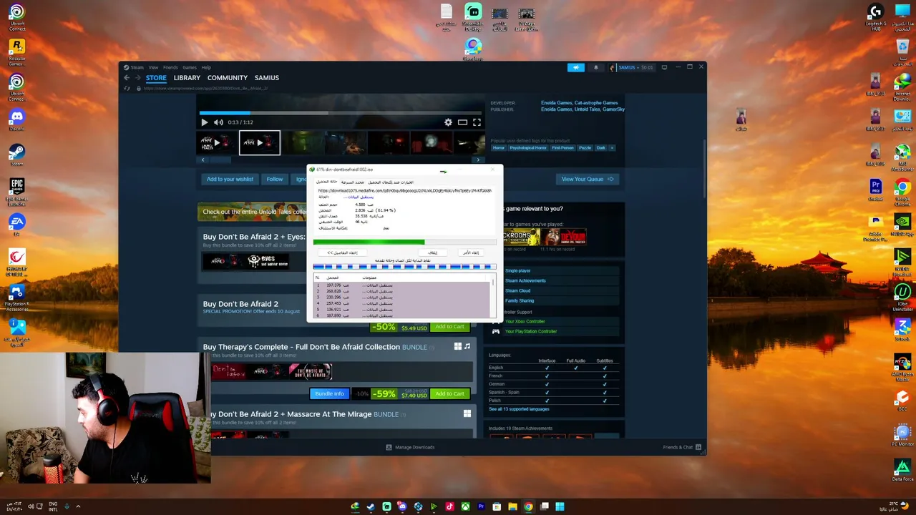Screen dimensions: 916x515
Task: Open Google Chrome from the taskbar
Action: tap(528, 507)
